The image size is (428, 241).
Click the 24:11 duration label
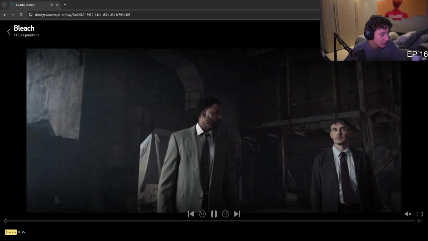pos(420,221)
